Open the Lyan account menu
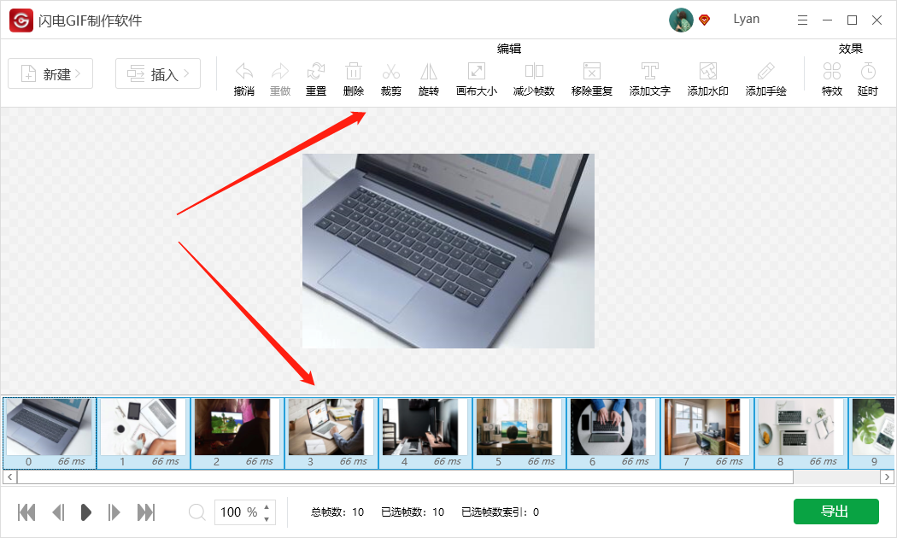The width and height of the screenshot is (897, 538). coord(746,19)
